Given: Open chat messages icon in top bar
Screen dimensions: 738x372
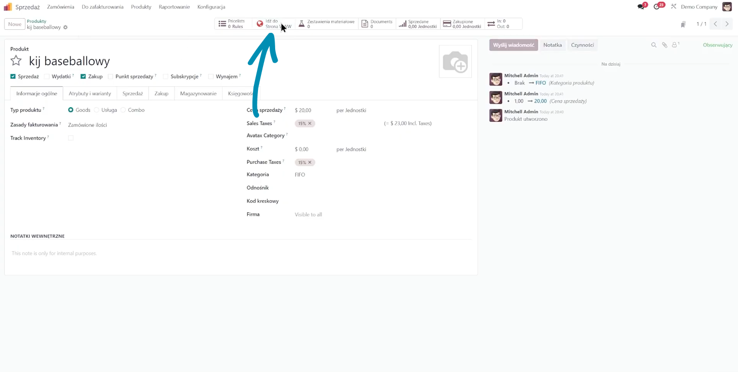Looking at the screenshot, I should click(641, 7).
